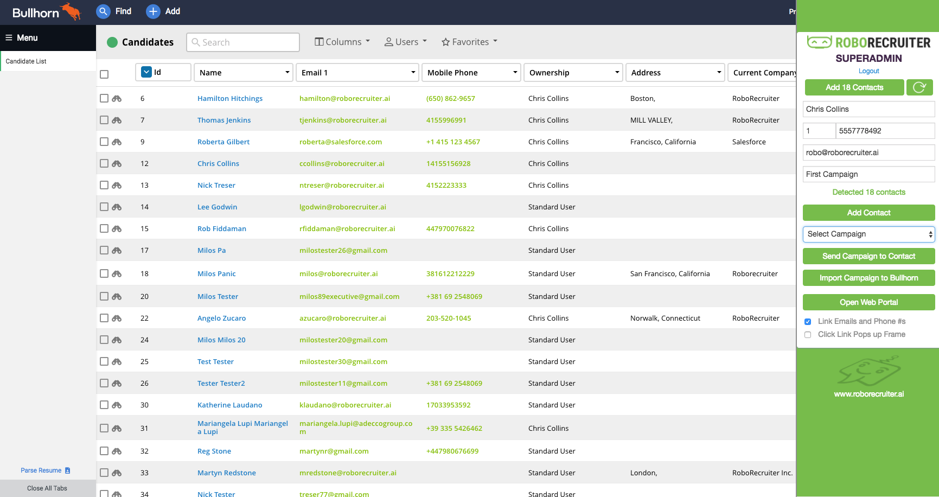
Task: Click Close All Tabs
Action: 48,488
